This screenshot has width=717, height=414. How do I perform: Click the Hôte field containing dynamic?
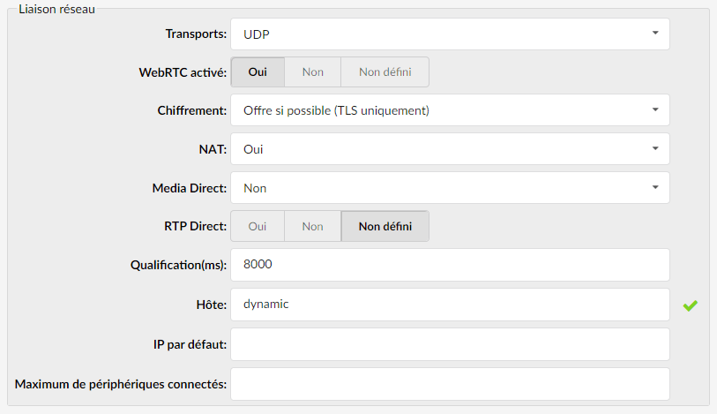point(450,305)
